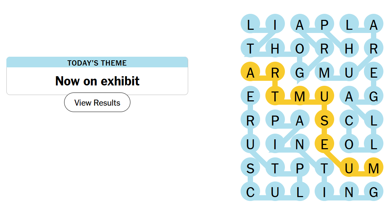
Task: Pick the yellow letter T
Action: click(x=275, y=96)
